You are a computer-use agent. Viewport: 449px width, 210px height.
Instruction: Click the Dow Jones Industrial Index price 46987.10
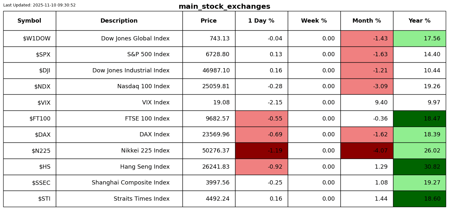(216, 70)
